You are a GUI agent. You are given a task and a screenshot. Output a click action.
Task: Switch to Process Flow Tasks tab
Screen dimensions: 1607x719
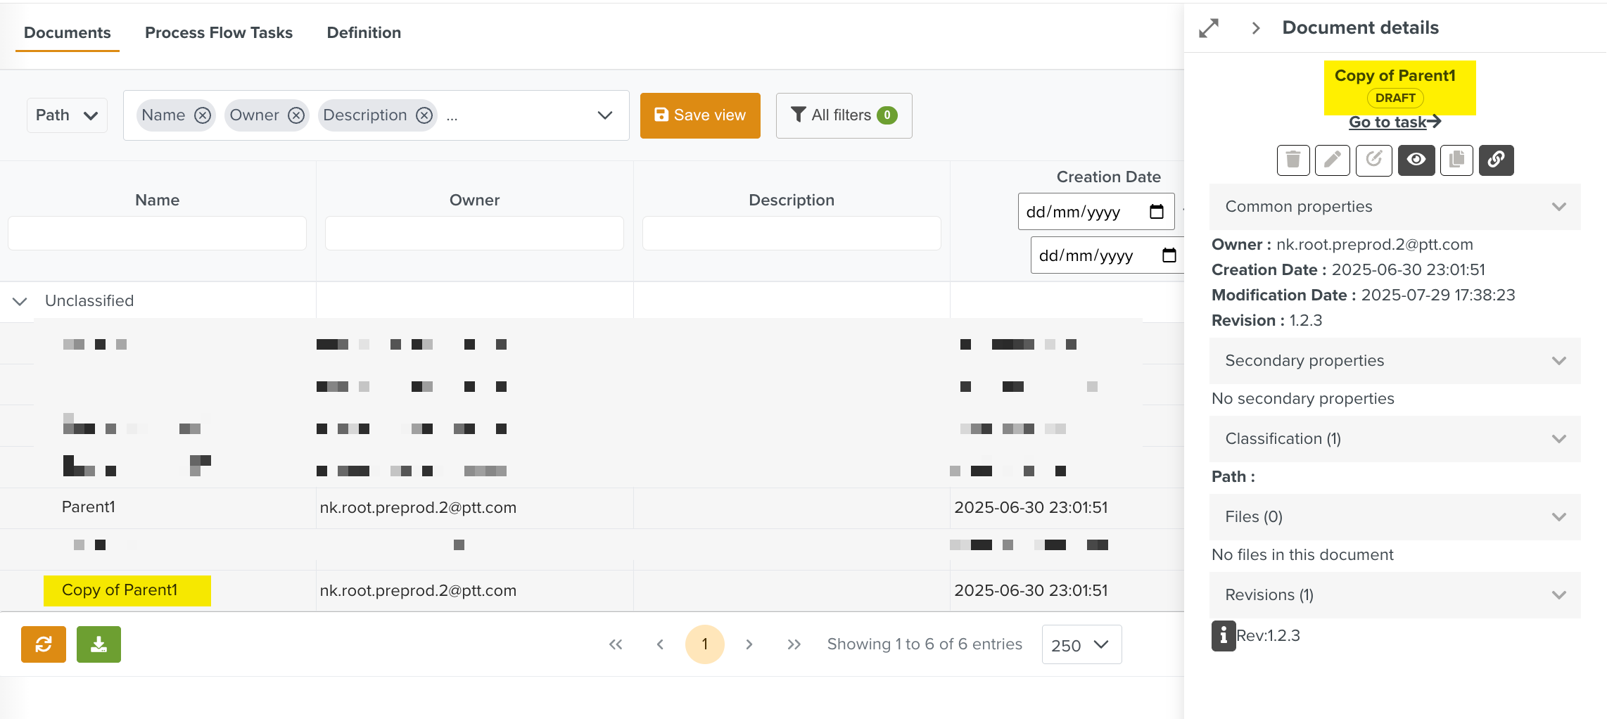218,33
